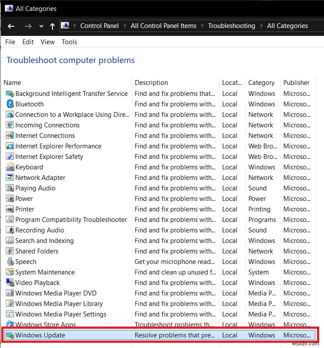Image resolution: width=324 pixels, height=348 pixels.
Task: Click the Printing category cell
Action: (x=259, y=209)
